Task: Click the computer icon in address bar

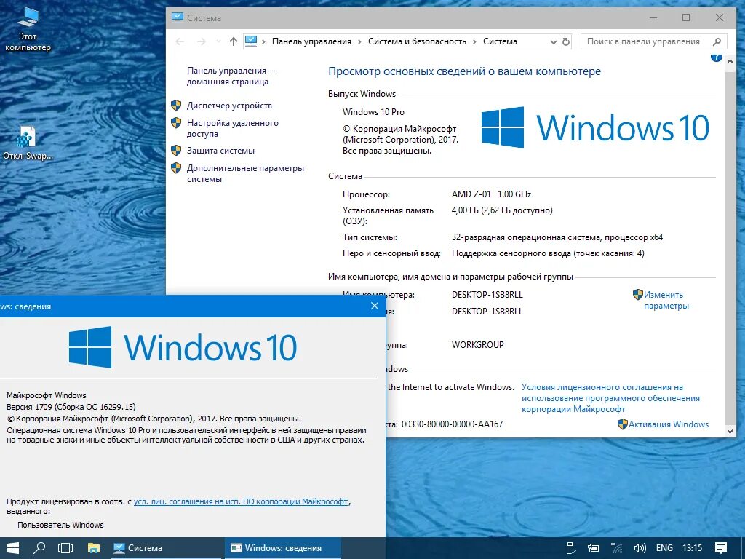Action: click(251, 41)
